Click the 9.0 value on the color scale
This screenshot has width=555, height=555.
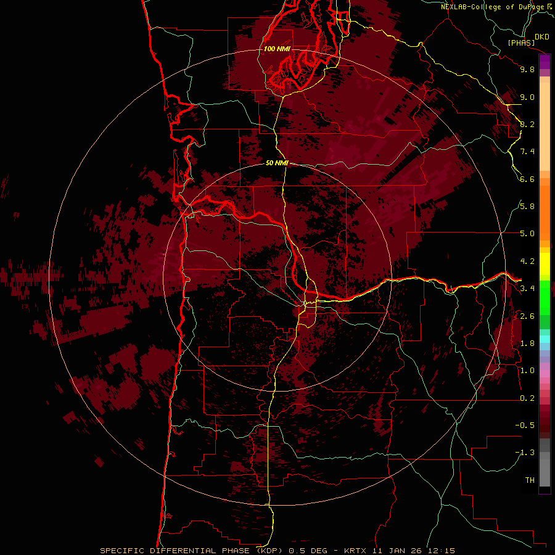pyautogui.click(x=527, y=97)
